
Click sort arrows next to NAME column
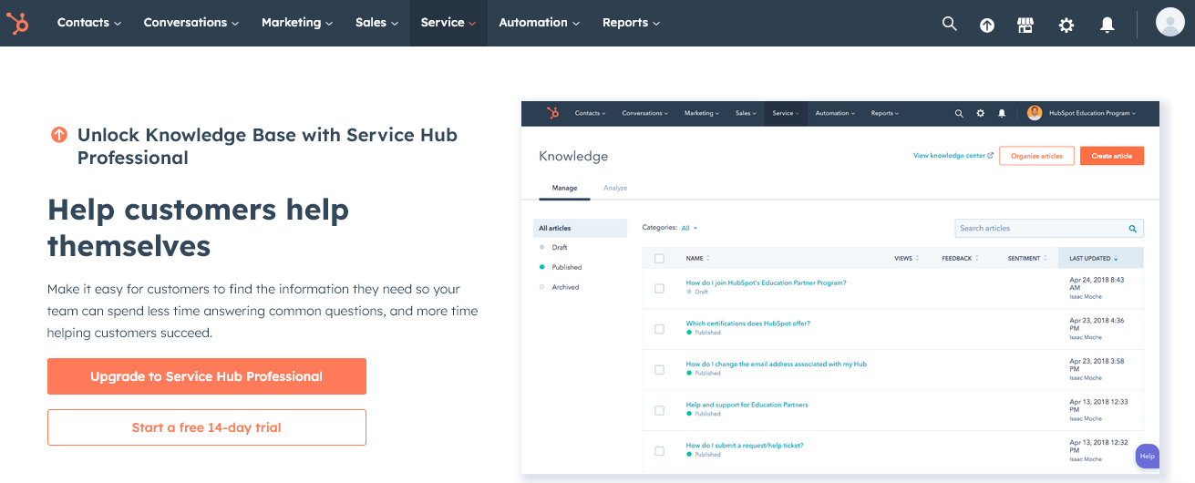(708, 259)
